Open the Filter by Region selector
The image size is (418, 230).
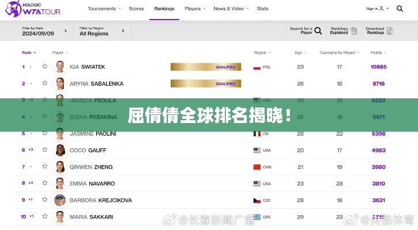click(x=102, y=31)
